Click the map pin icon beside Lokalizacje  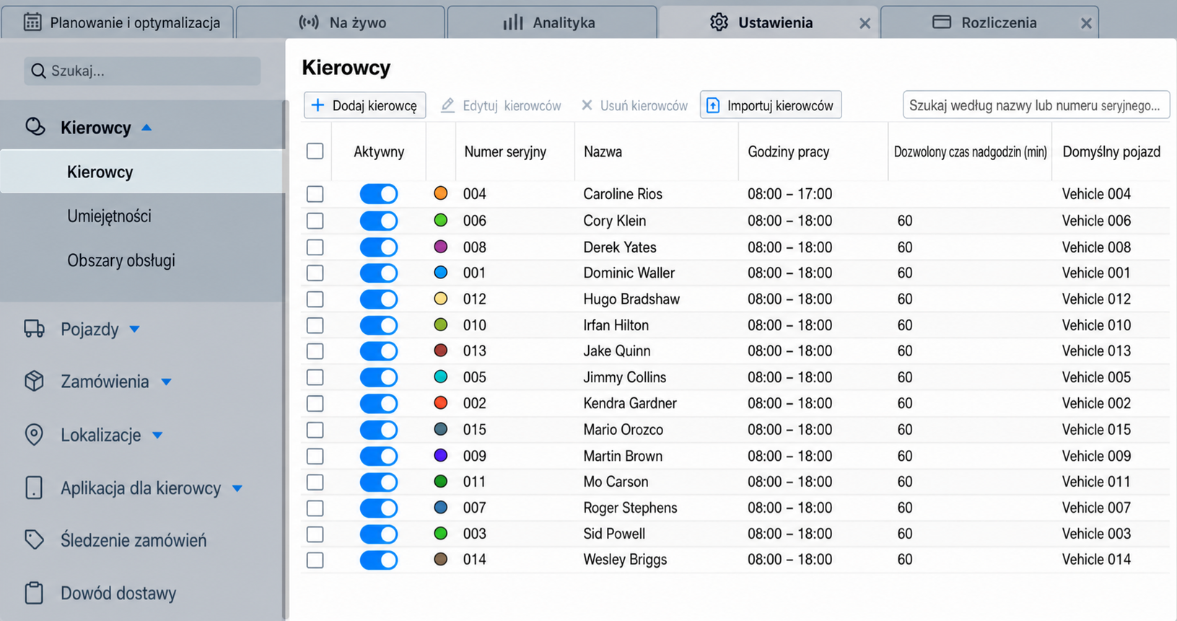coord(34,434)
